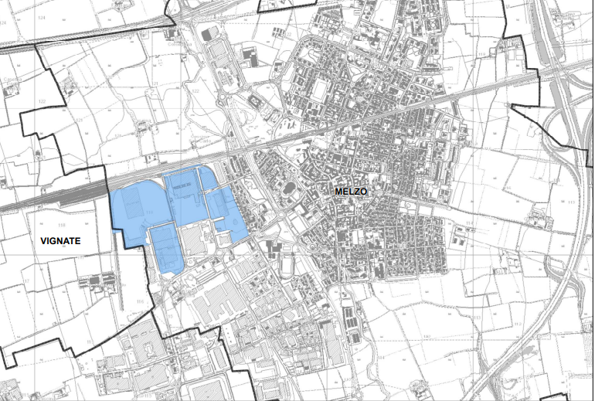The image size is (595, 401).
Task: Select the large rectangular block in northern Melzo
Action: 318,90
